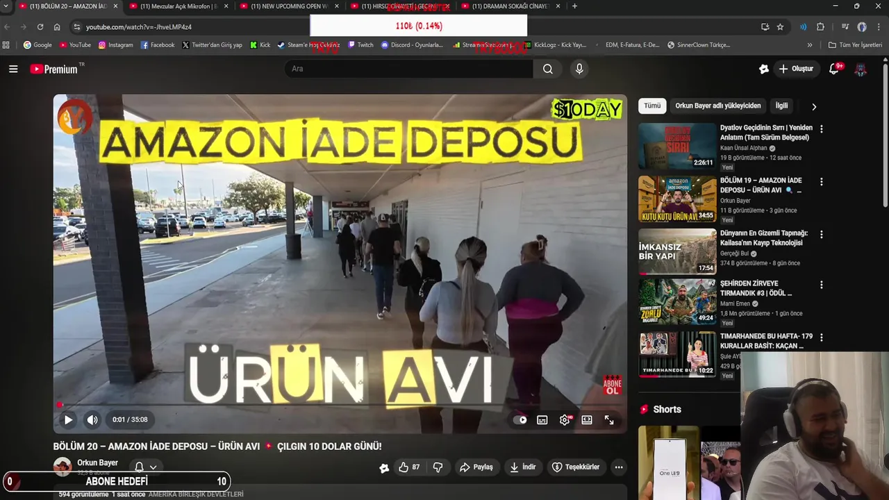
Task: Open the more actions ellipsis under video
Action: (619, 467)
